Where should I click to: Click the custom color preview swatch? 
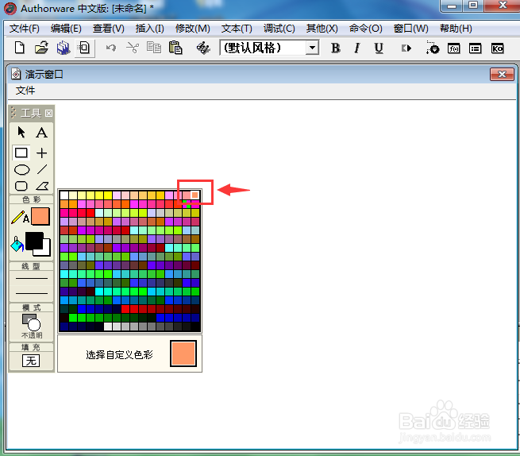pos(183,354)
